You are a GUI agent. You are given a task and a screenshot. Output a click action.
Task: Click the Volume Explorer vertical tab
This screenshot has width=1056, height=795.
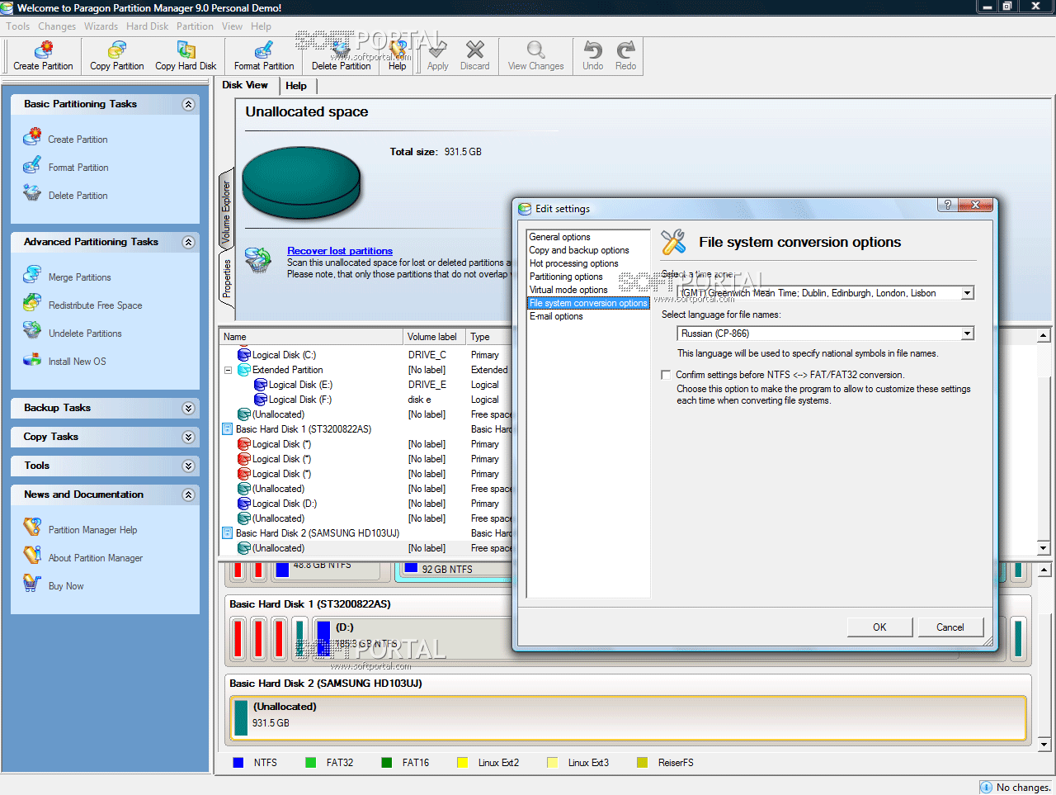[226, 212]
